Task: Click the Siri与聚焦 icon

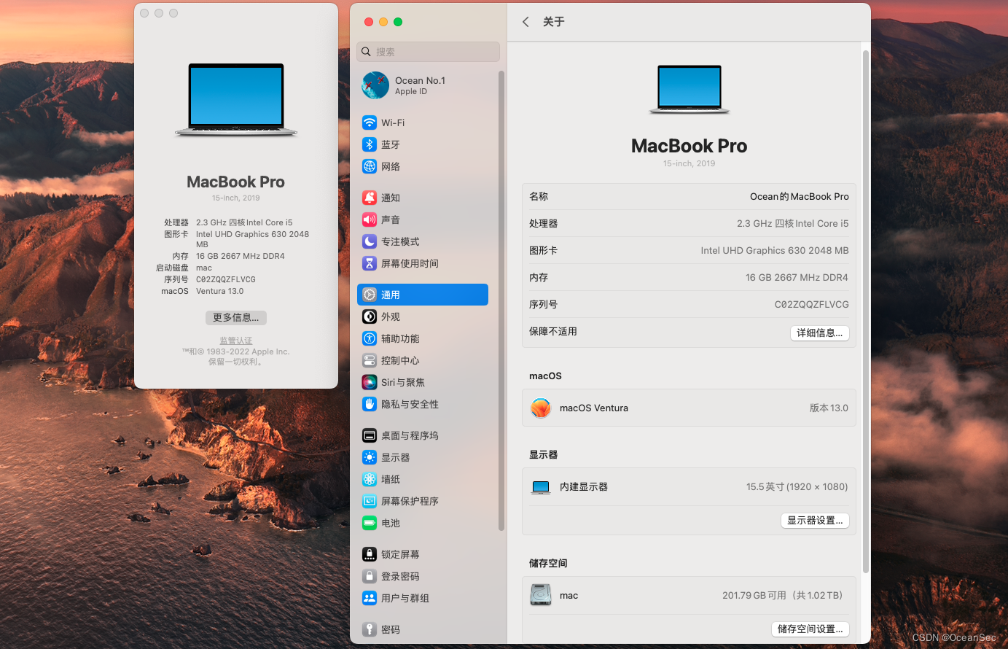Action: [x=370, y=382]
